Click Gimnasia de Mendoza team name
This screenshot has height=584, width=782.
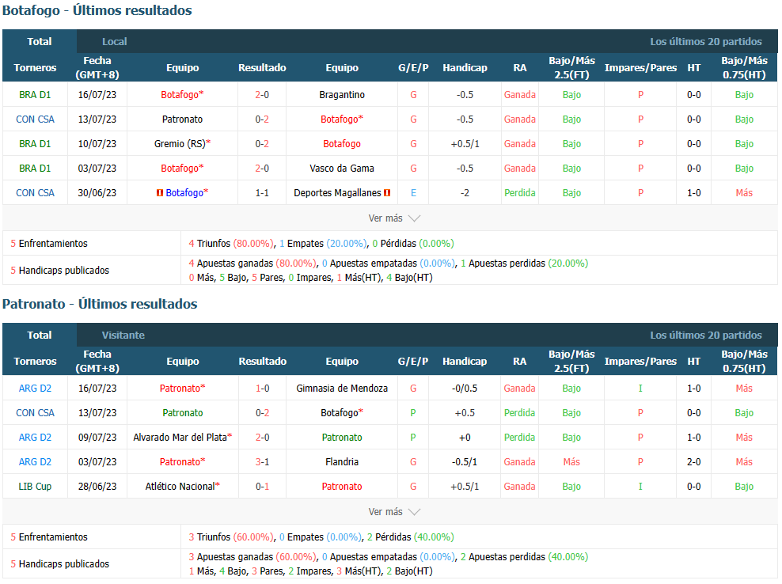click(342, 389)
